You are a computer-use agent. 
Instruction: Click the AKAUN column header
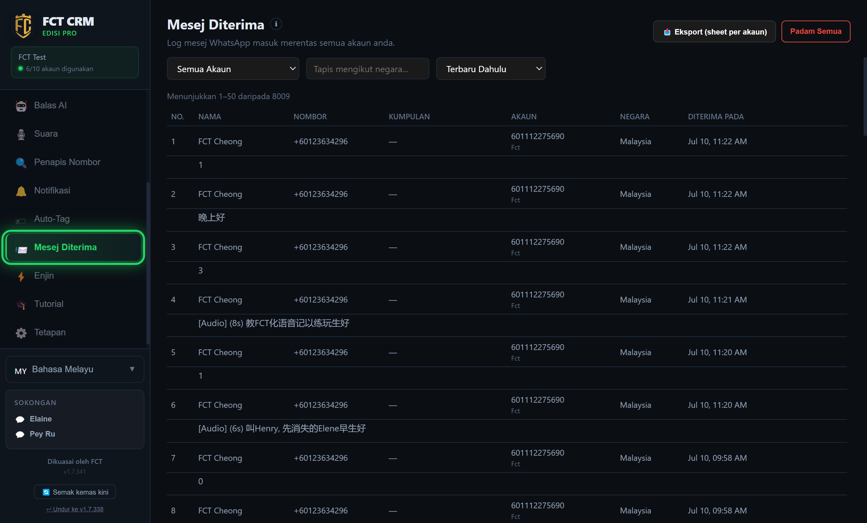click(x=523, y=117)
